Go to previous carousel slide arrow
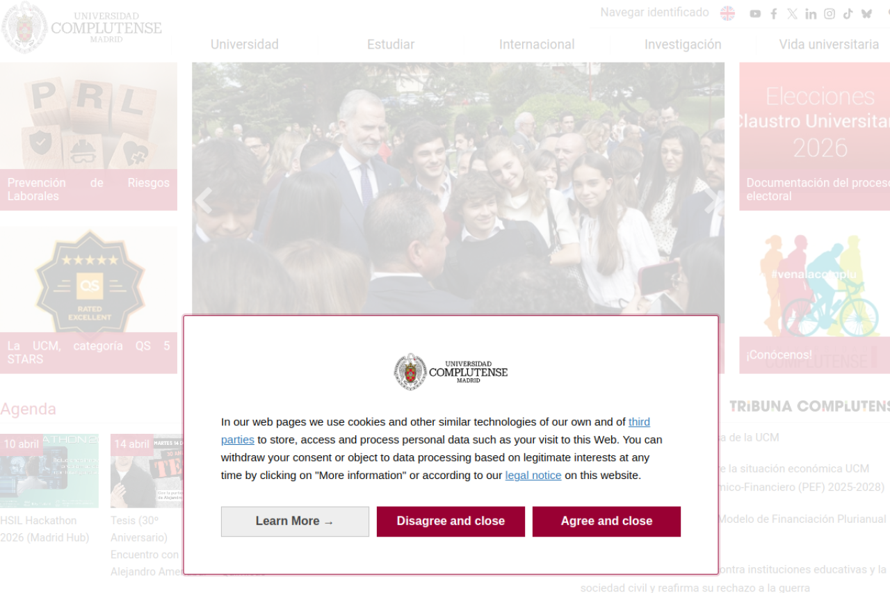Image resolution: width=890 pixels, height=593 pixels. (x=203, y=200)
